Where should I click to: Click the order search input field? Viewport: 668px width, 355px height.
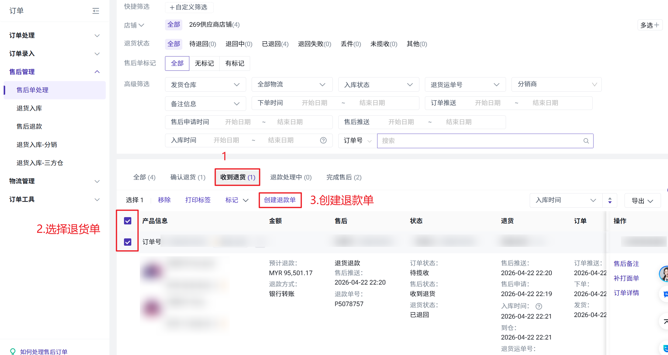point(480,141)
